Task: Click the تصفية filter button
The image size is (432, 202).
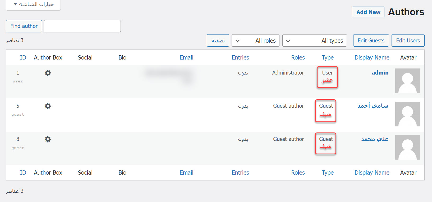Action: 218,41
